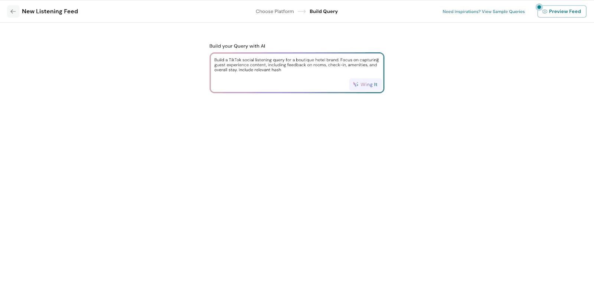This screenshot has width=594, height=297.
Task: Click the word 'TikTok' in the query
Action: coord(235,60)
